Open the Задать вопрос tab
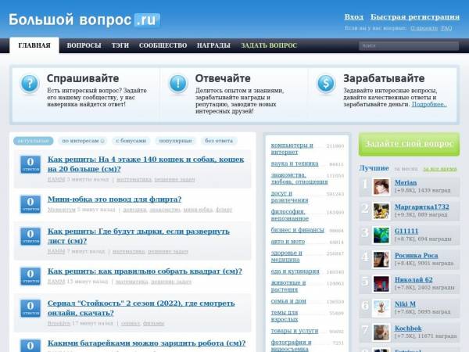This screenshot has width=469, height=352. (269, 45)
